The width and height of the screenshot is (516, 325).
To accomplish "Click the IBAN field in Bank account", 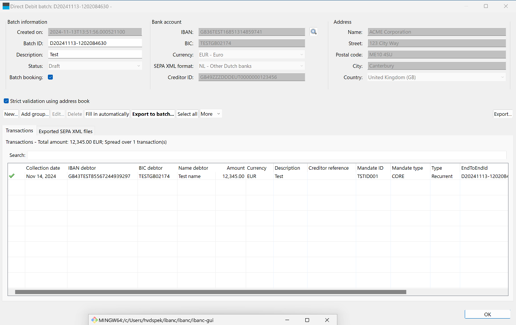I will 251,32.
